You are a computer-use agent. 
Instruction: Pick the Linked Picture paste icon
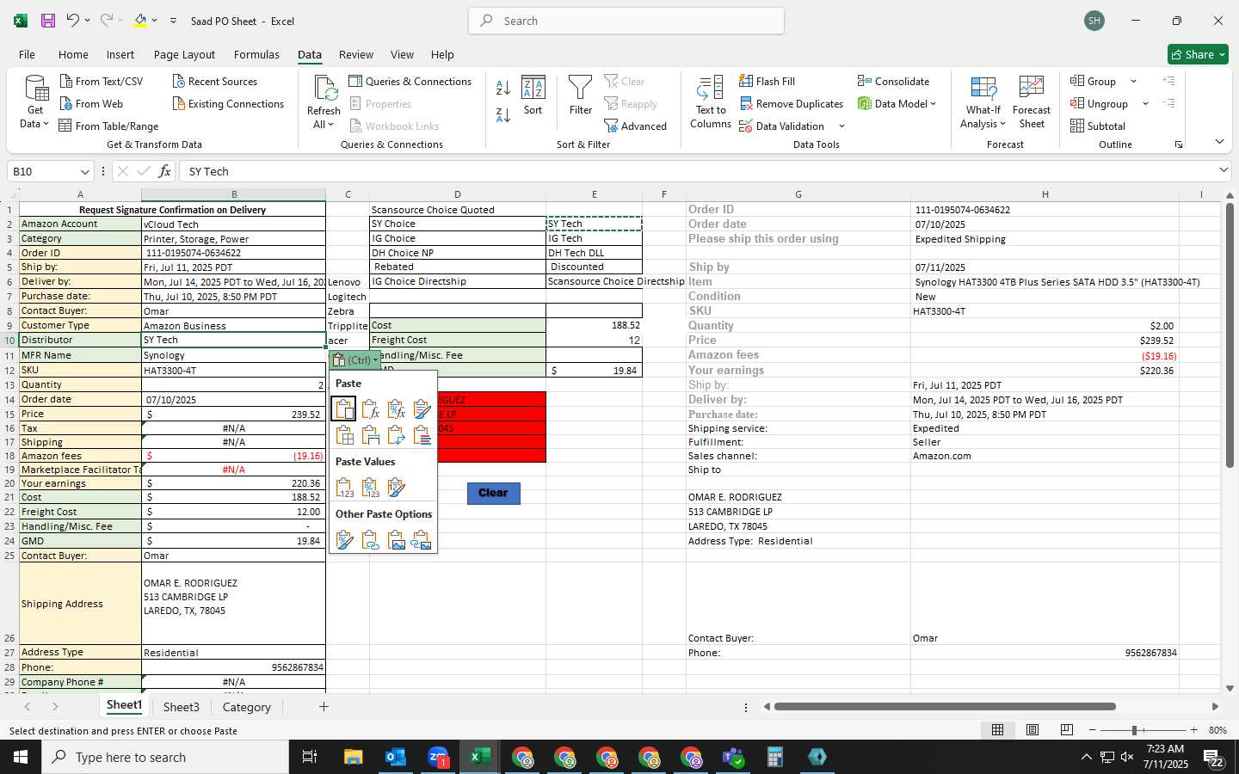click(x=422, y=540)
